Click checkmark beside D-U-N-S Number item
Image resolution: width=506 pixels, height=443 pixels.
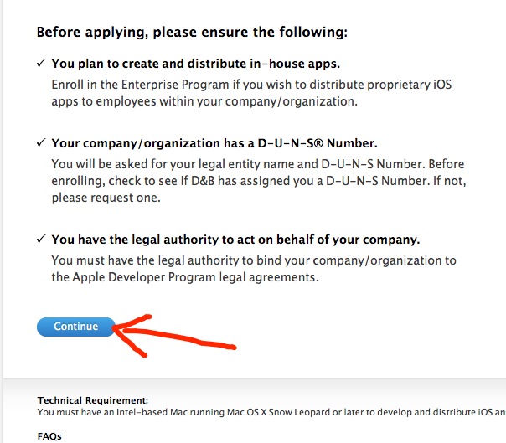[x=41, y=142]
